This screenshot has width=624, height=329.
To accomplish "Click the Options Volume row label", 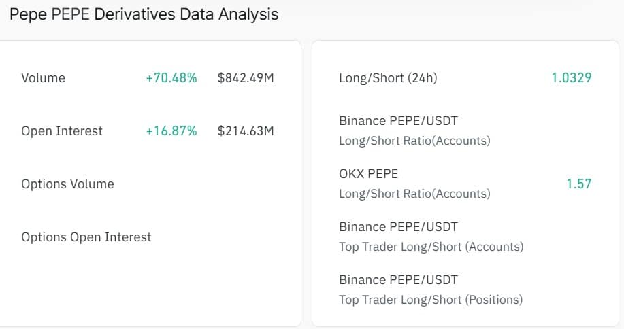I will [67, 184].
